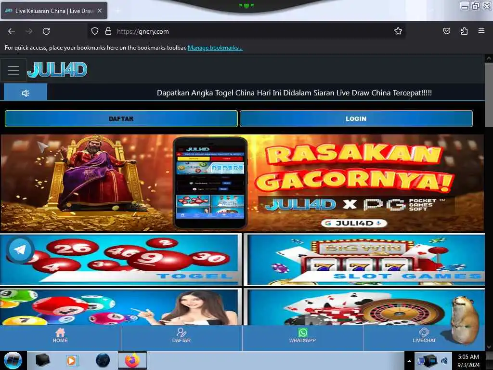Open Windows Start orb
The image size is (493, 370).
point(13,360)
